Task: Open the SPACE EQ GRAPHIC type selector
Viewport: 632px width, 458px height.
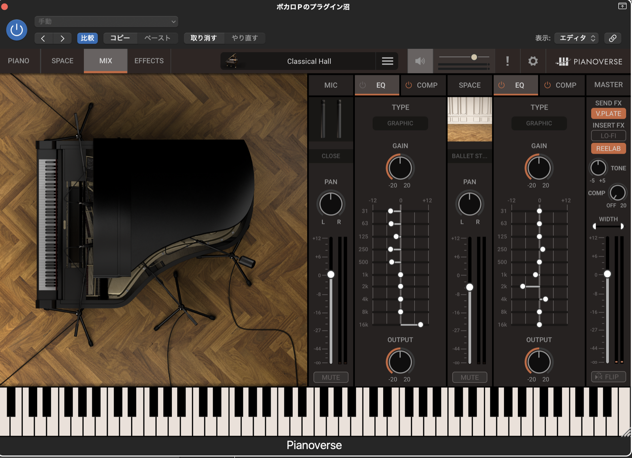Action: pyautogui.click(x=539, y=123)
